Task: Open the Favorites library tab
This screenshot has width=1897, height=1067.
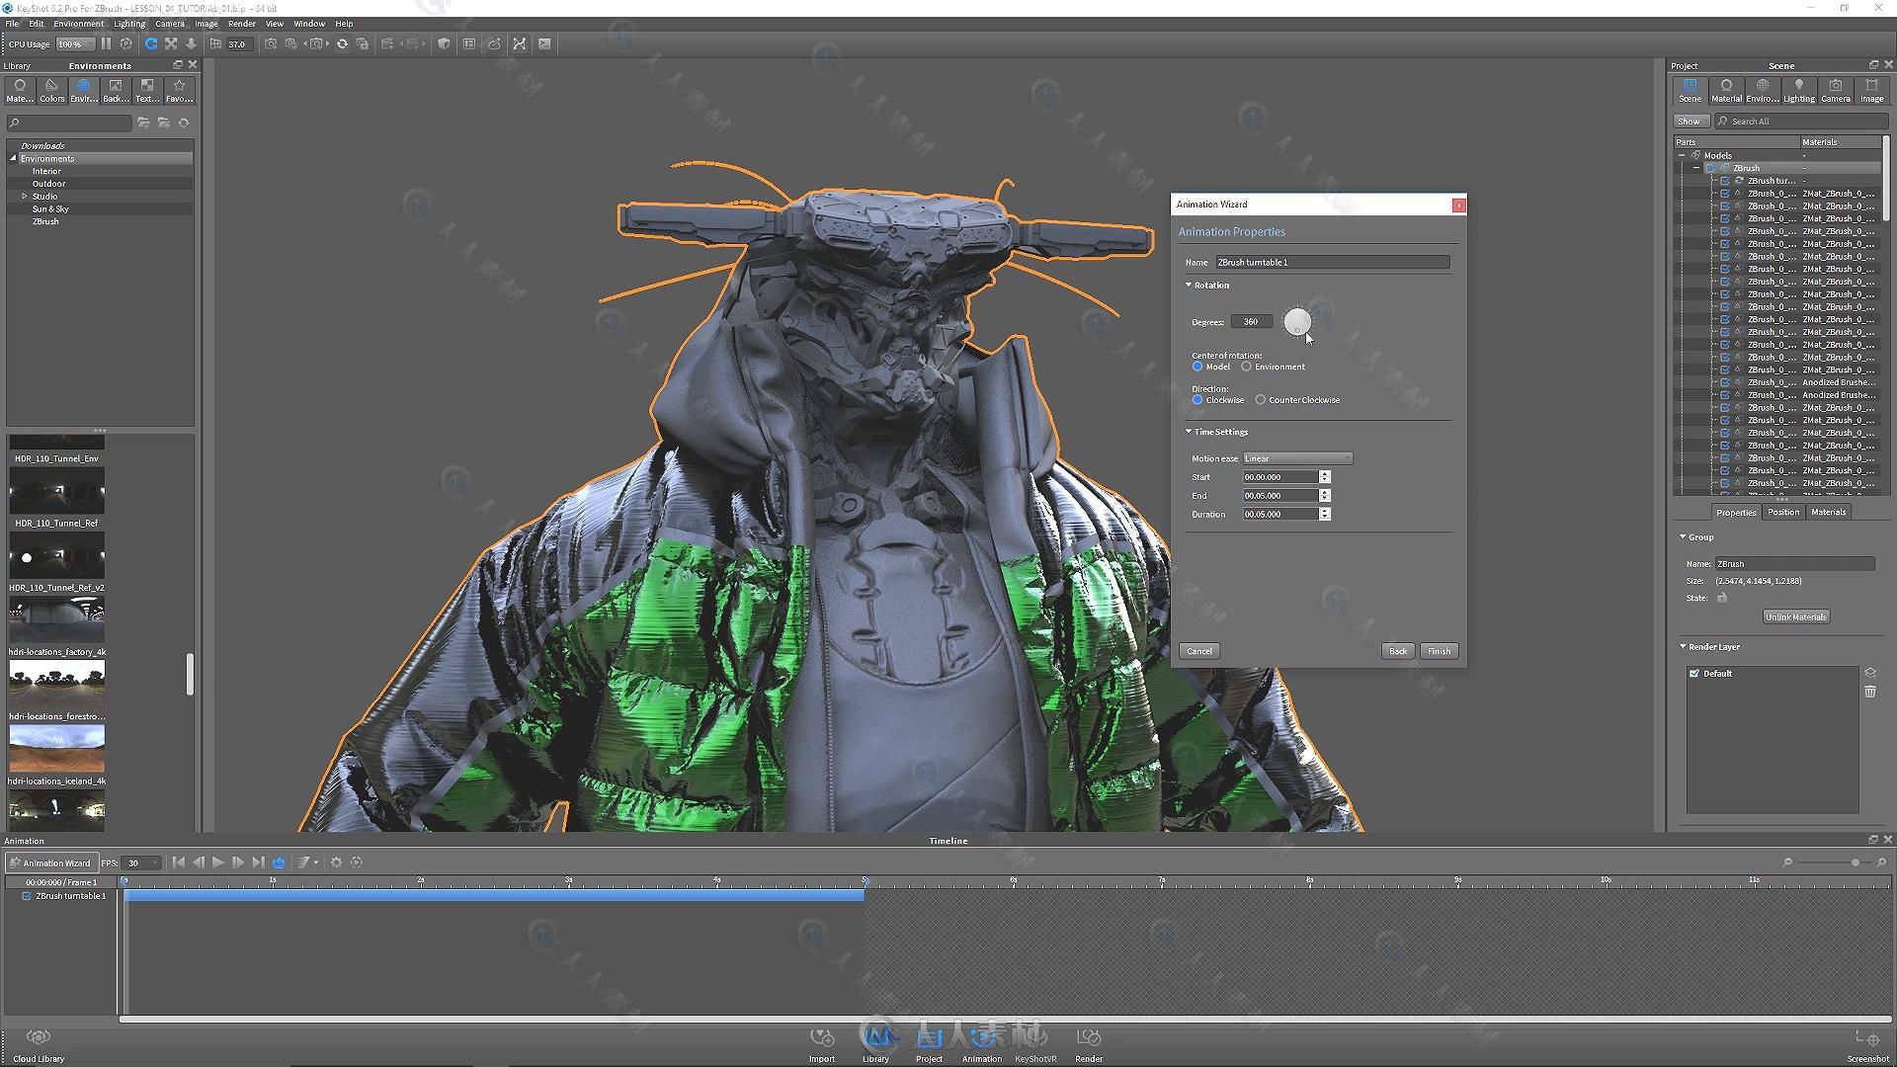Action: coord(179,90)
